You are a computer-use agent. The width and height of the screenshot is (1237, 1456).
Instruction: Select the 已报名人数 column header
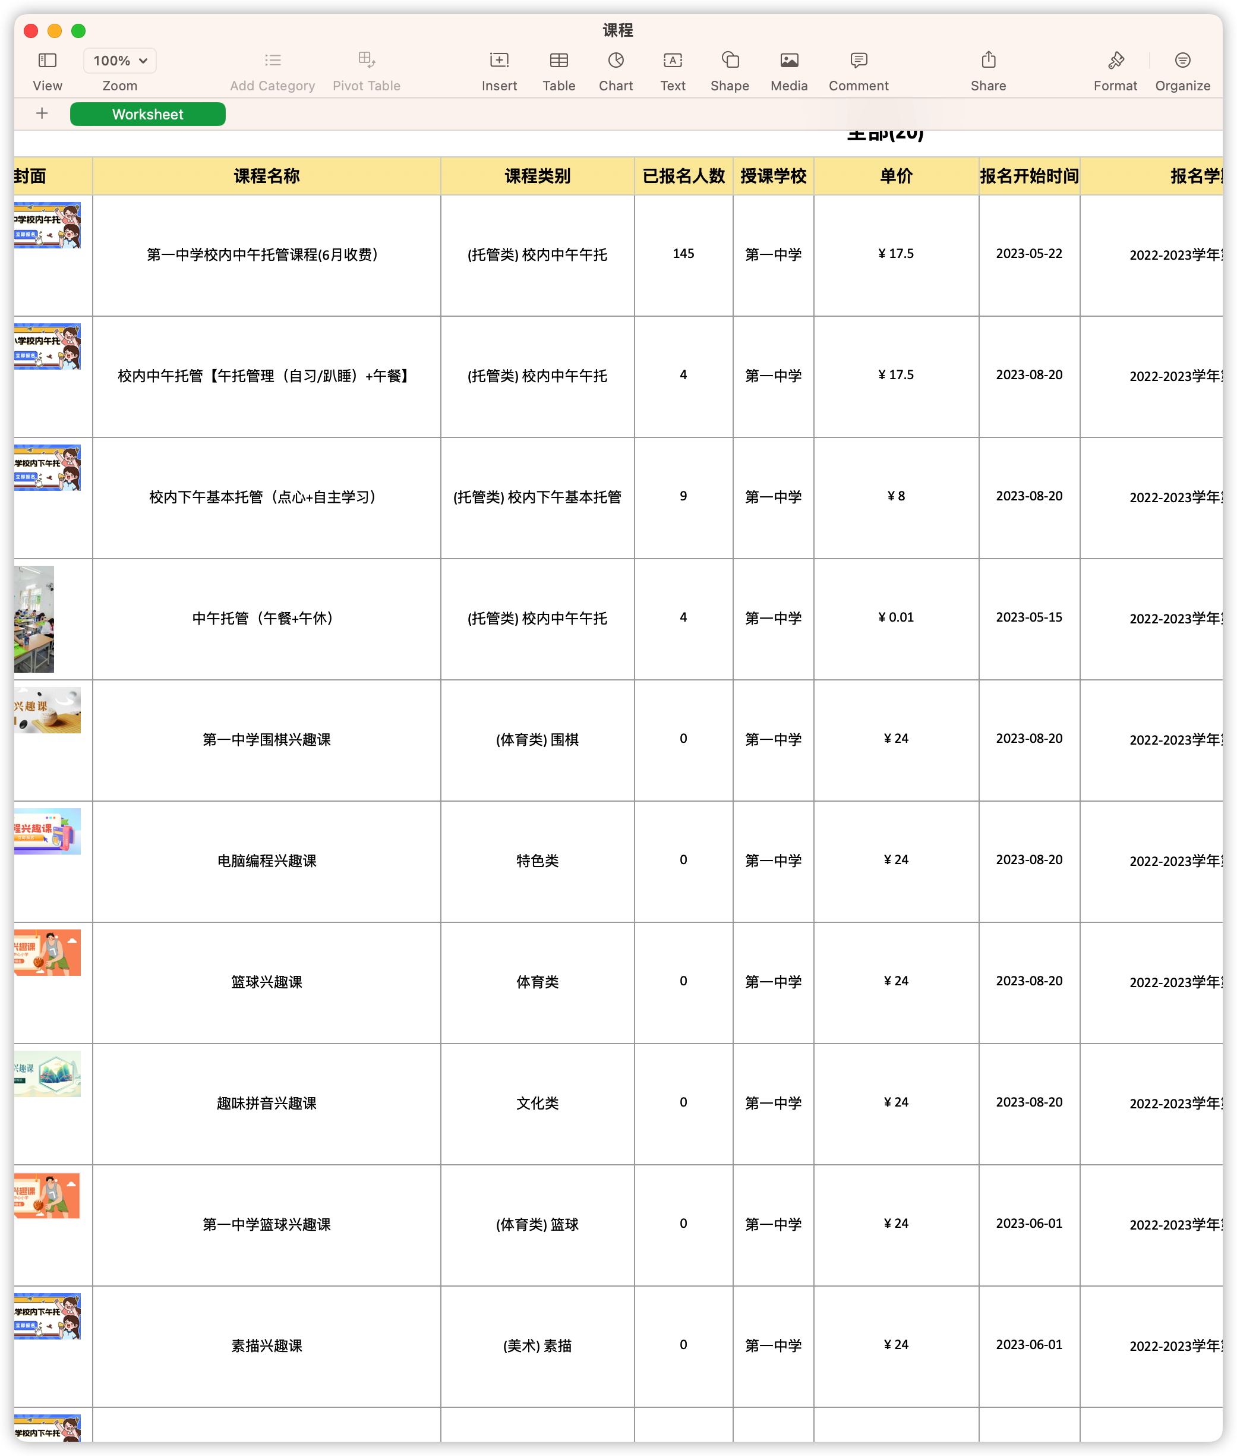click(683, 176)
